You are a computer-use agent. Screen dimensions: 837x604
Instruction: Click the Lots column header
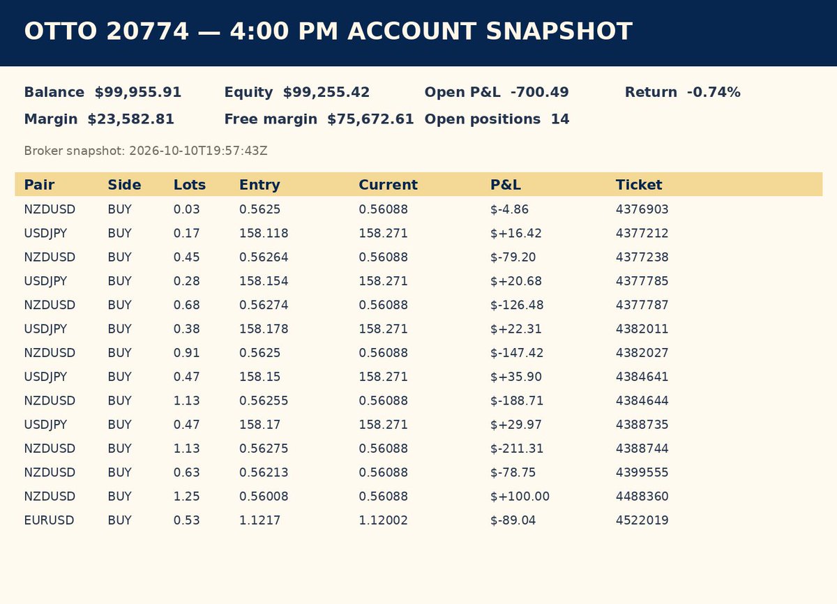[190, 185]
